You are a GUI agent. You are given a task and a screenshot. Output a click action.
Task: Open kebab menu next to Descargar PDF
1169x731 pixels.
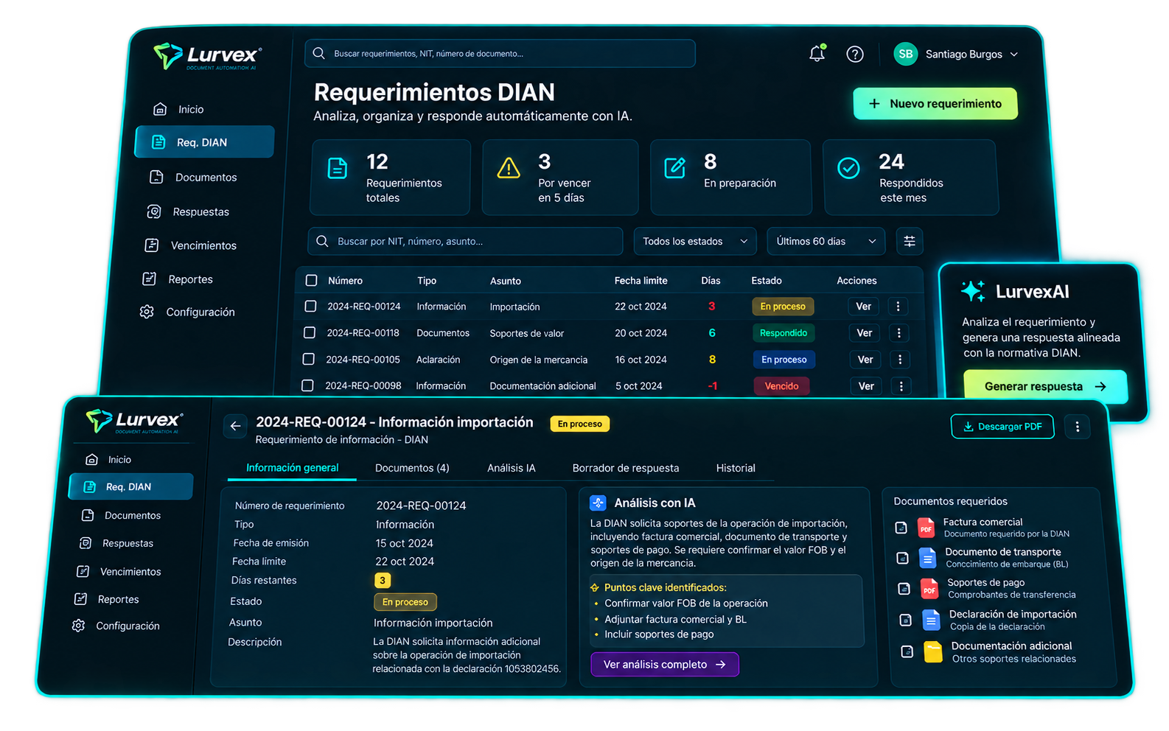[1078, 427]
